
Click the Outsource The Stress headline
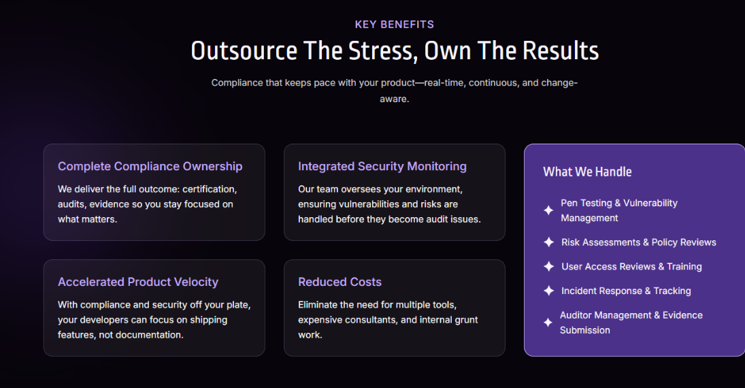395,51
